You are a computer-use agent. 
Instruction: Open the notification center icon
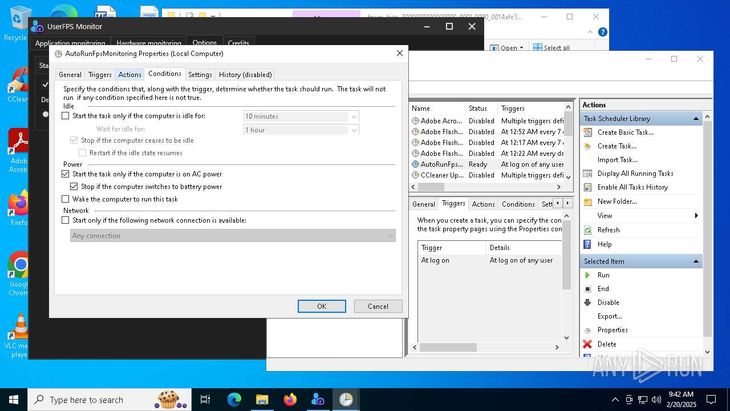pyautogui.click(x=711, y=400)
